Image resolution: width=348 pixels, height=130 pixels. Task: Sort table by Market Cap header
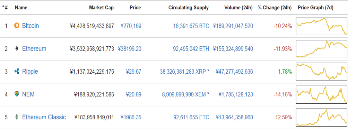click(102, 8)
